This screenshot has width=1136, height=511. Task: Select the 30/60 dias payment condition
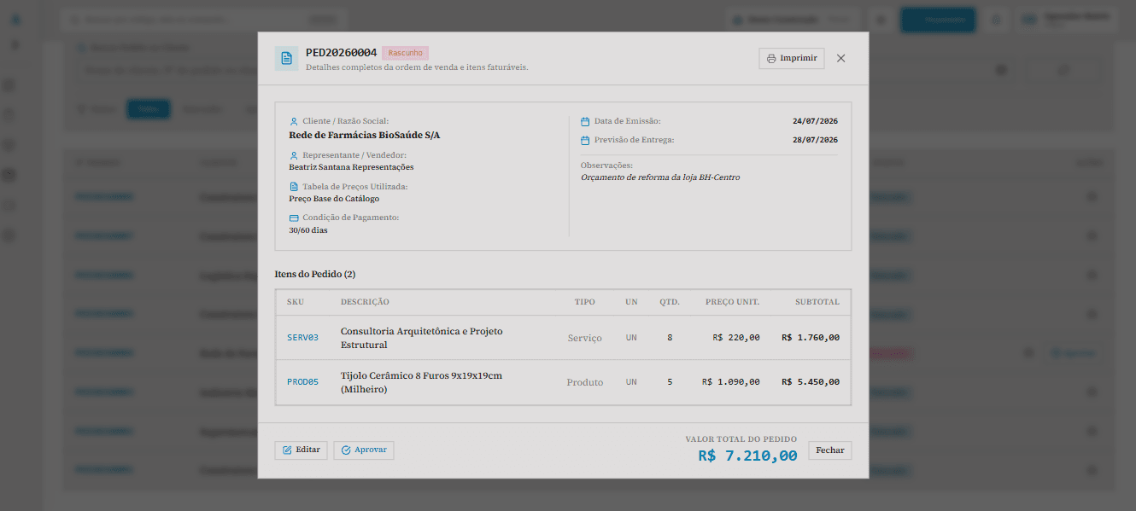pos(308,230)
